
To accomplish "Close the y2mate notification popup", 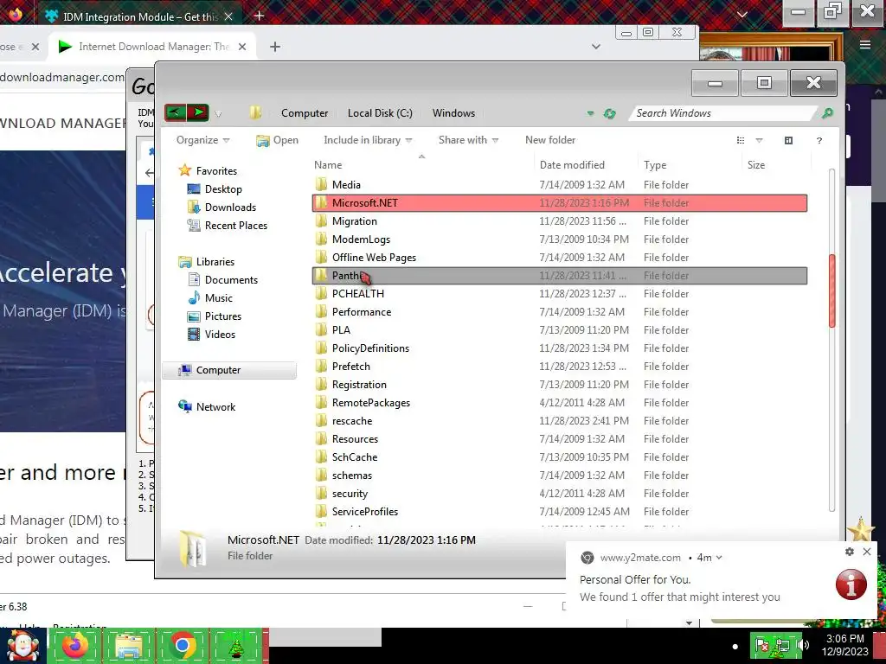I will (867, 552).
